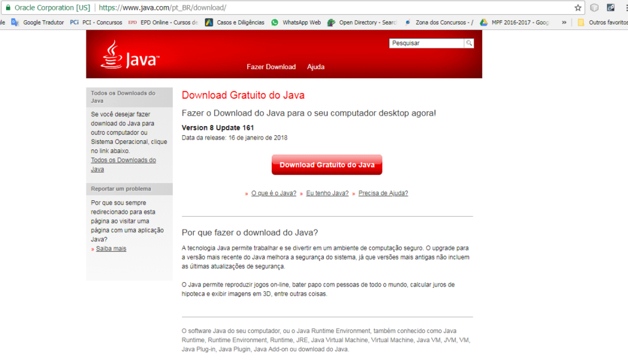Focus the Pesquisar search field

(x=427, y=43)
